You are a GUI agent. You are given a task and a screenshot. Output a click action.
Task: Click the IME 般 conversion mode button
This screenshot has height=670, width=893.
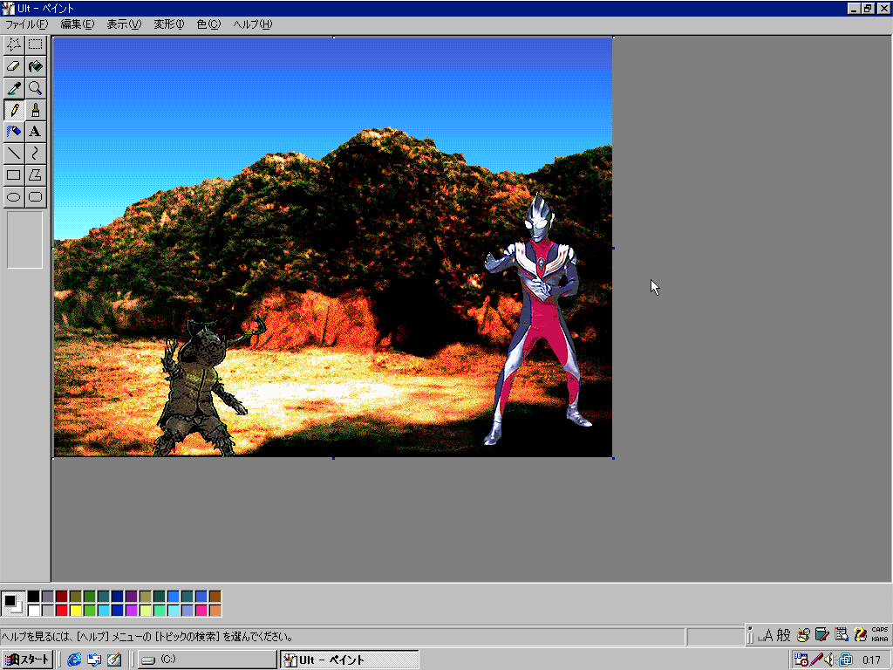click(x=784, y=635)
